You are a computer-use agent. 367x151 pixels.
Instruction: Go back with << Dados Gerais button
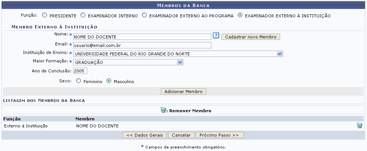click(x=145, y=135)
